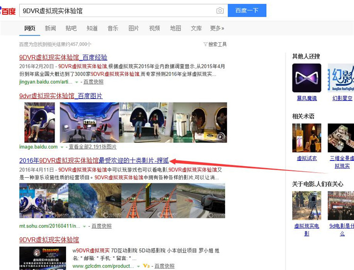Click the jingyan.baidu.com/arti... green URL

pyautogui.click(x=46, y=82)
